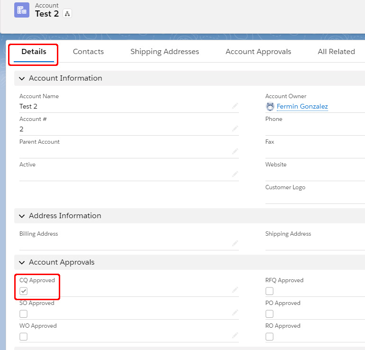
Task: Edit Billing Address using pencil icon
Action: tap(235, 243)
